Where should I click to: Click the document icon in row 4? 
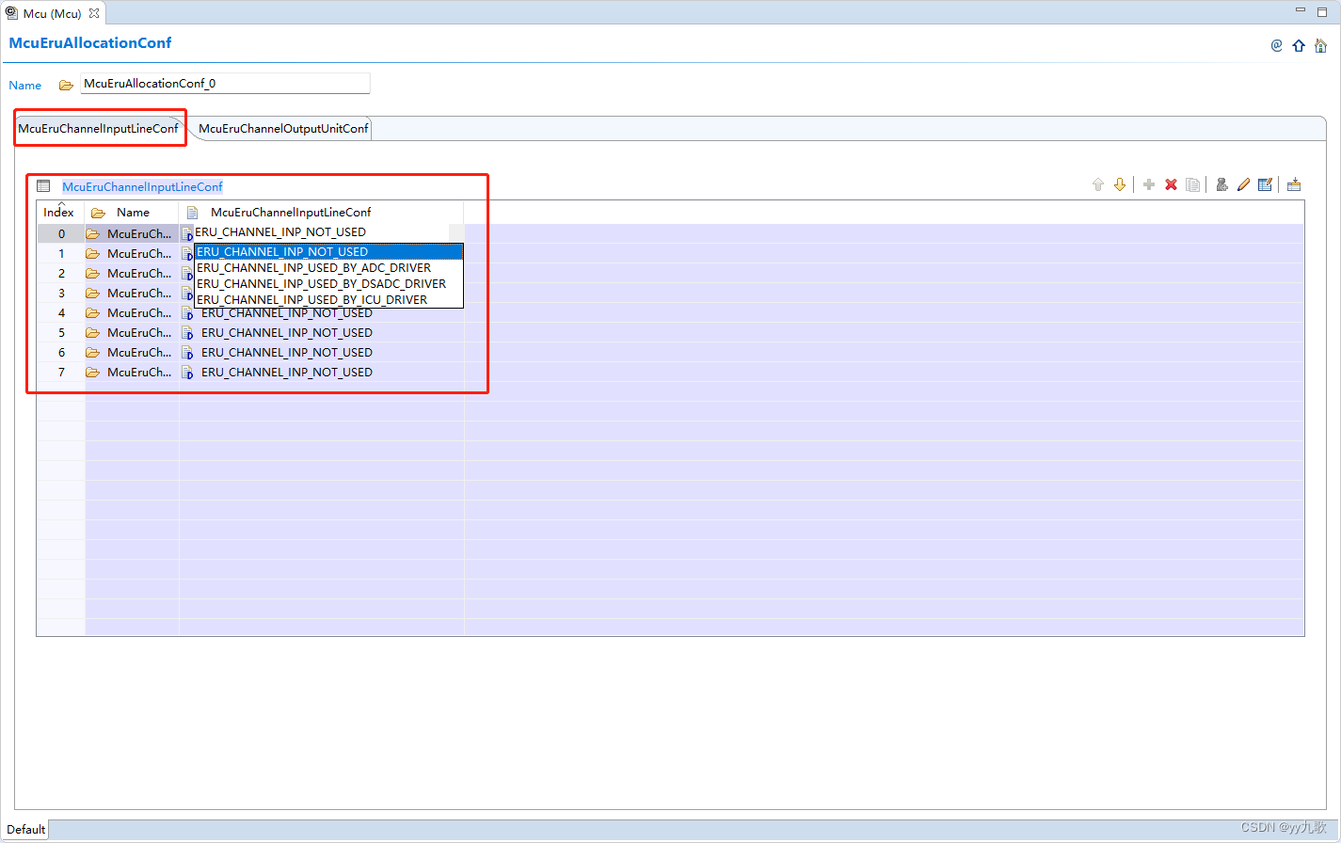(187, 312)
